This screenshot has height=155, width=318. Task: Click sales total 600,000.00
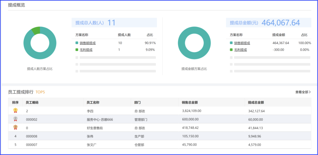[x=190, y=119]
